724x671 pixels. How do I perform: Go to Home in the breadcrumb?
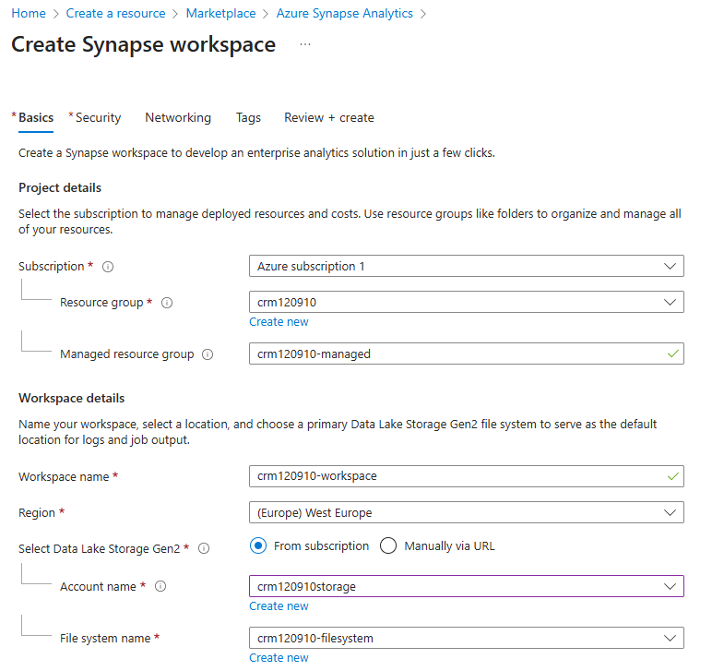(29, 14)
